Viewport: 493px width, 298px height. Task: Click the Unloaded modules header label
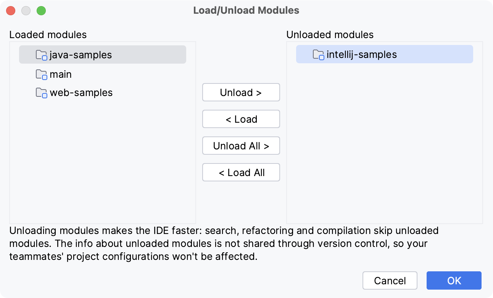(330, 35)
